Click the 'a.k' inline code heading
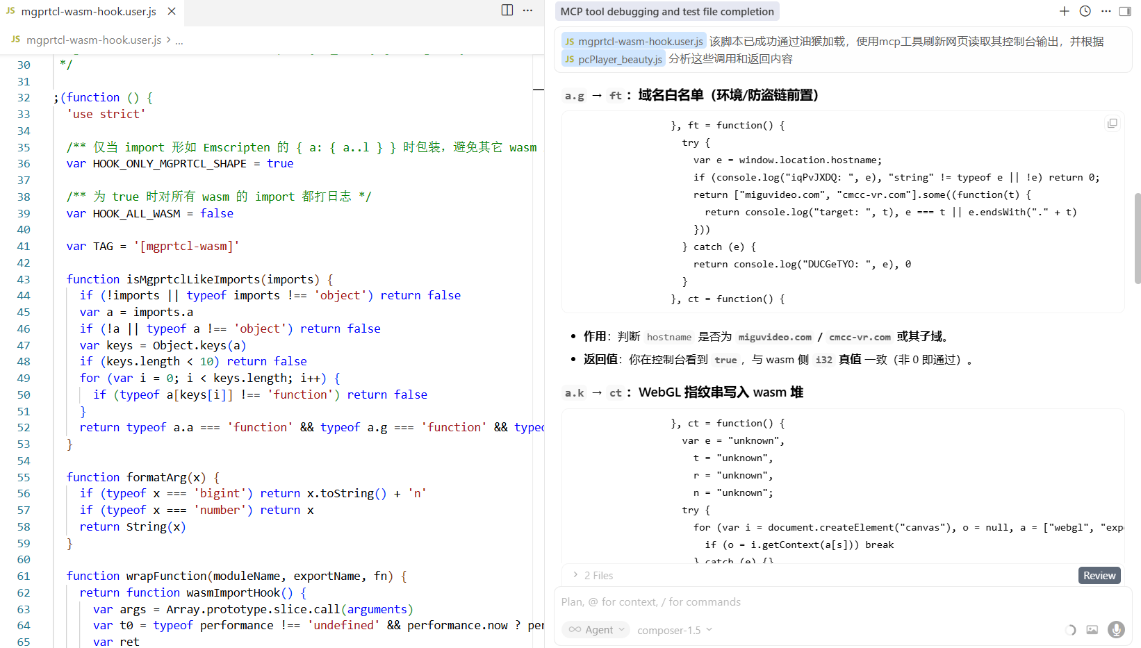 (575, 393)
